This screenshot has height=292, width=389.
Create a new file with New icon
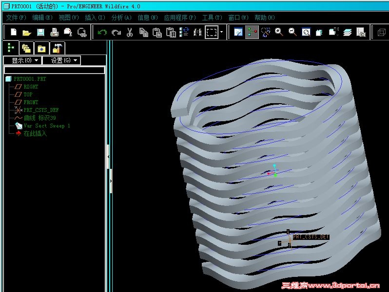(14, 32)
